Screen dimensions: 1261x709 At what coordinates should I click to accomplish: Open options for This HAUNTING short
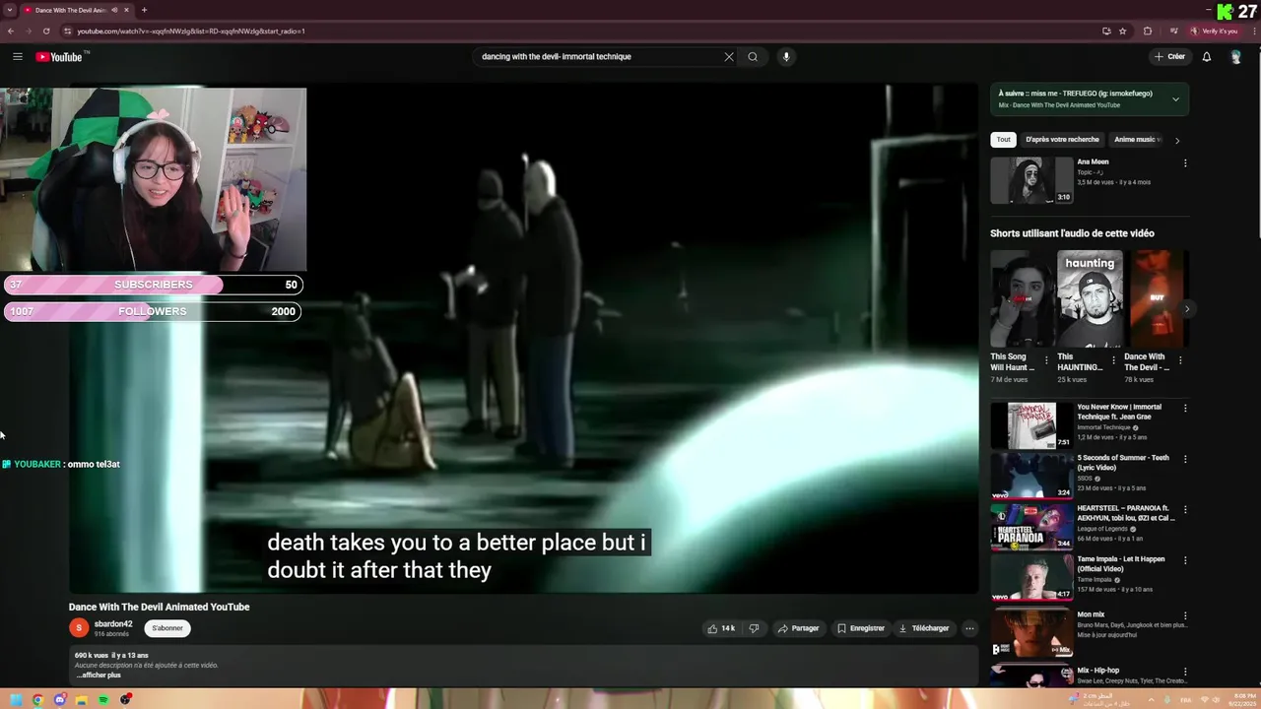pos(1113,360)
